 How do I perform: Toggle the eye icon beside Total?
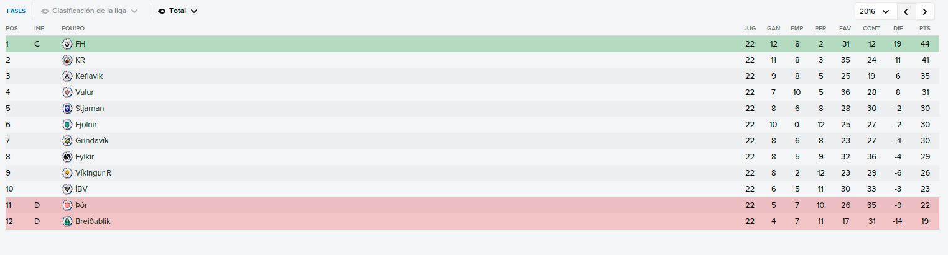click(x=162, y=11)
